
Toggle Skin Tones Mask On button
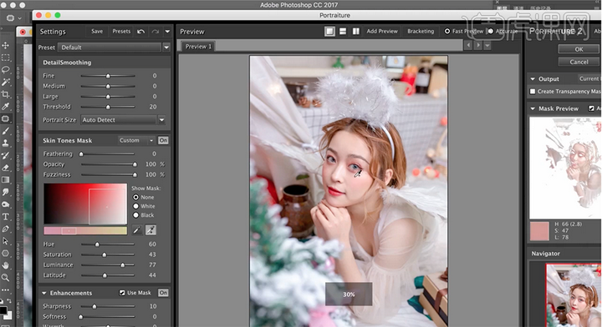[163, 140]
